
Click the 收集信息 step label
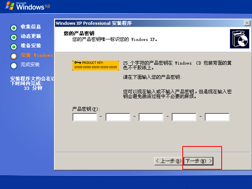click(x=31, y=26)
